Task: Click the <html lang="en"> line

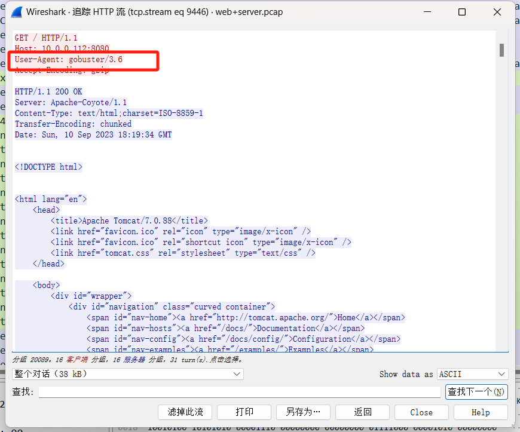Action: [x=51, y=199]
